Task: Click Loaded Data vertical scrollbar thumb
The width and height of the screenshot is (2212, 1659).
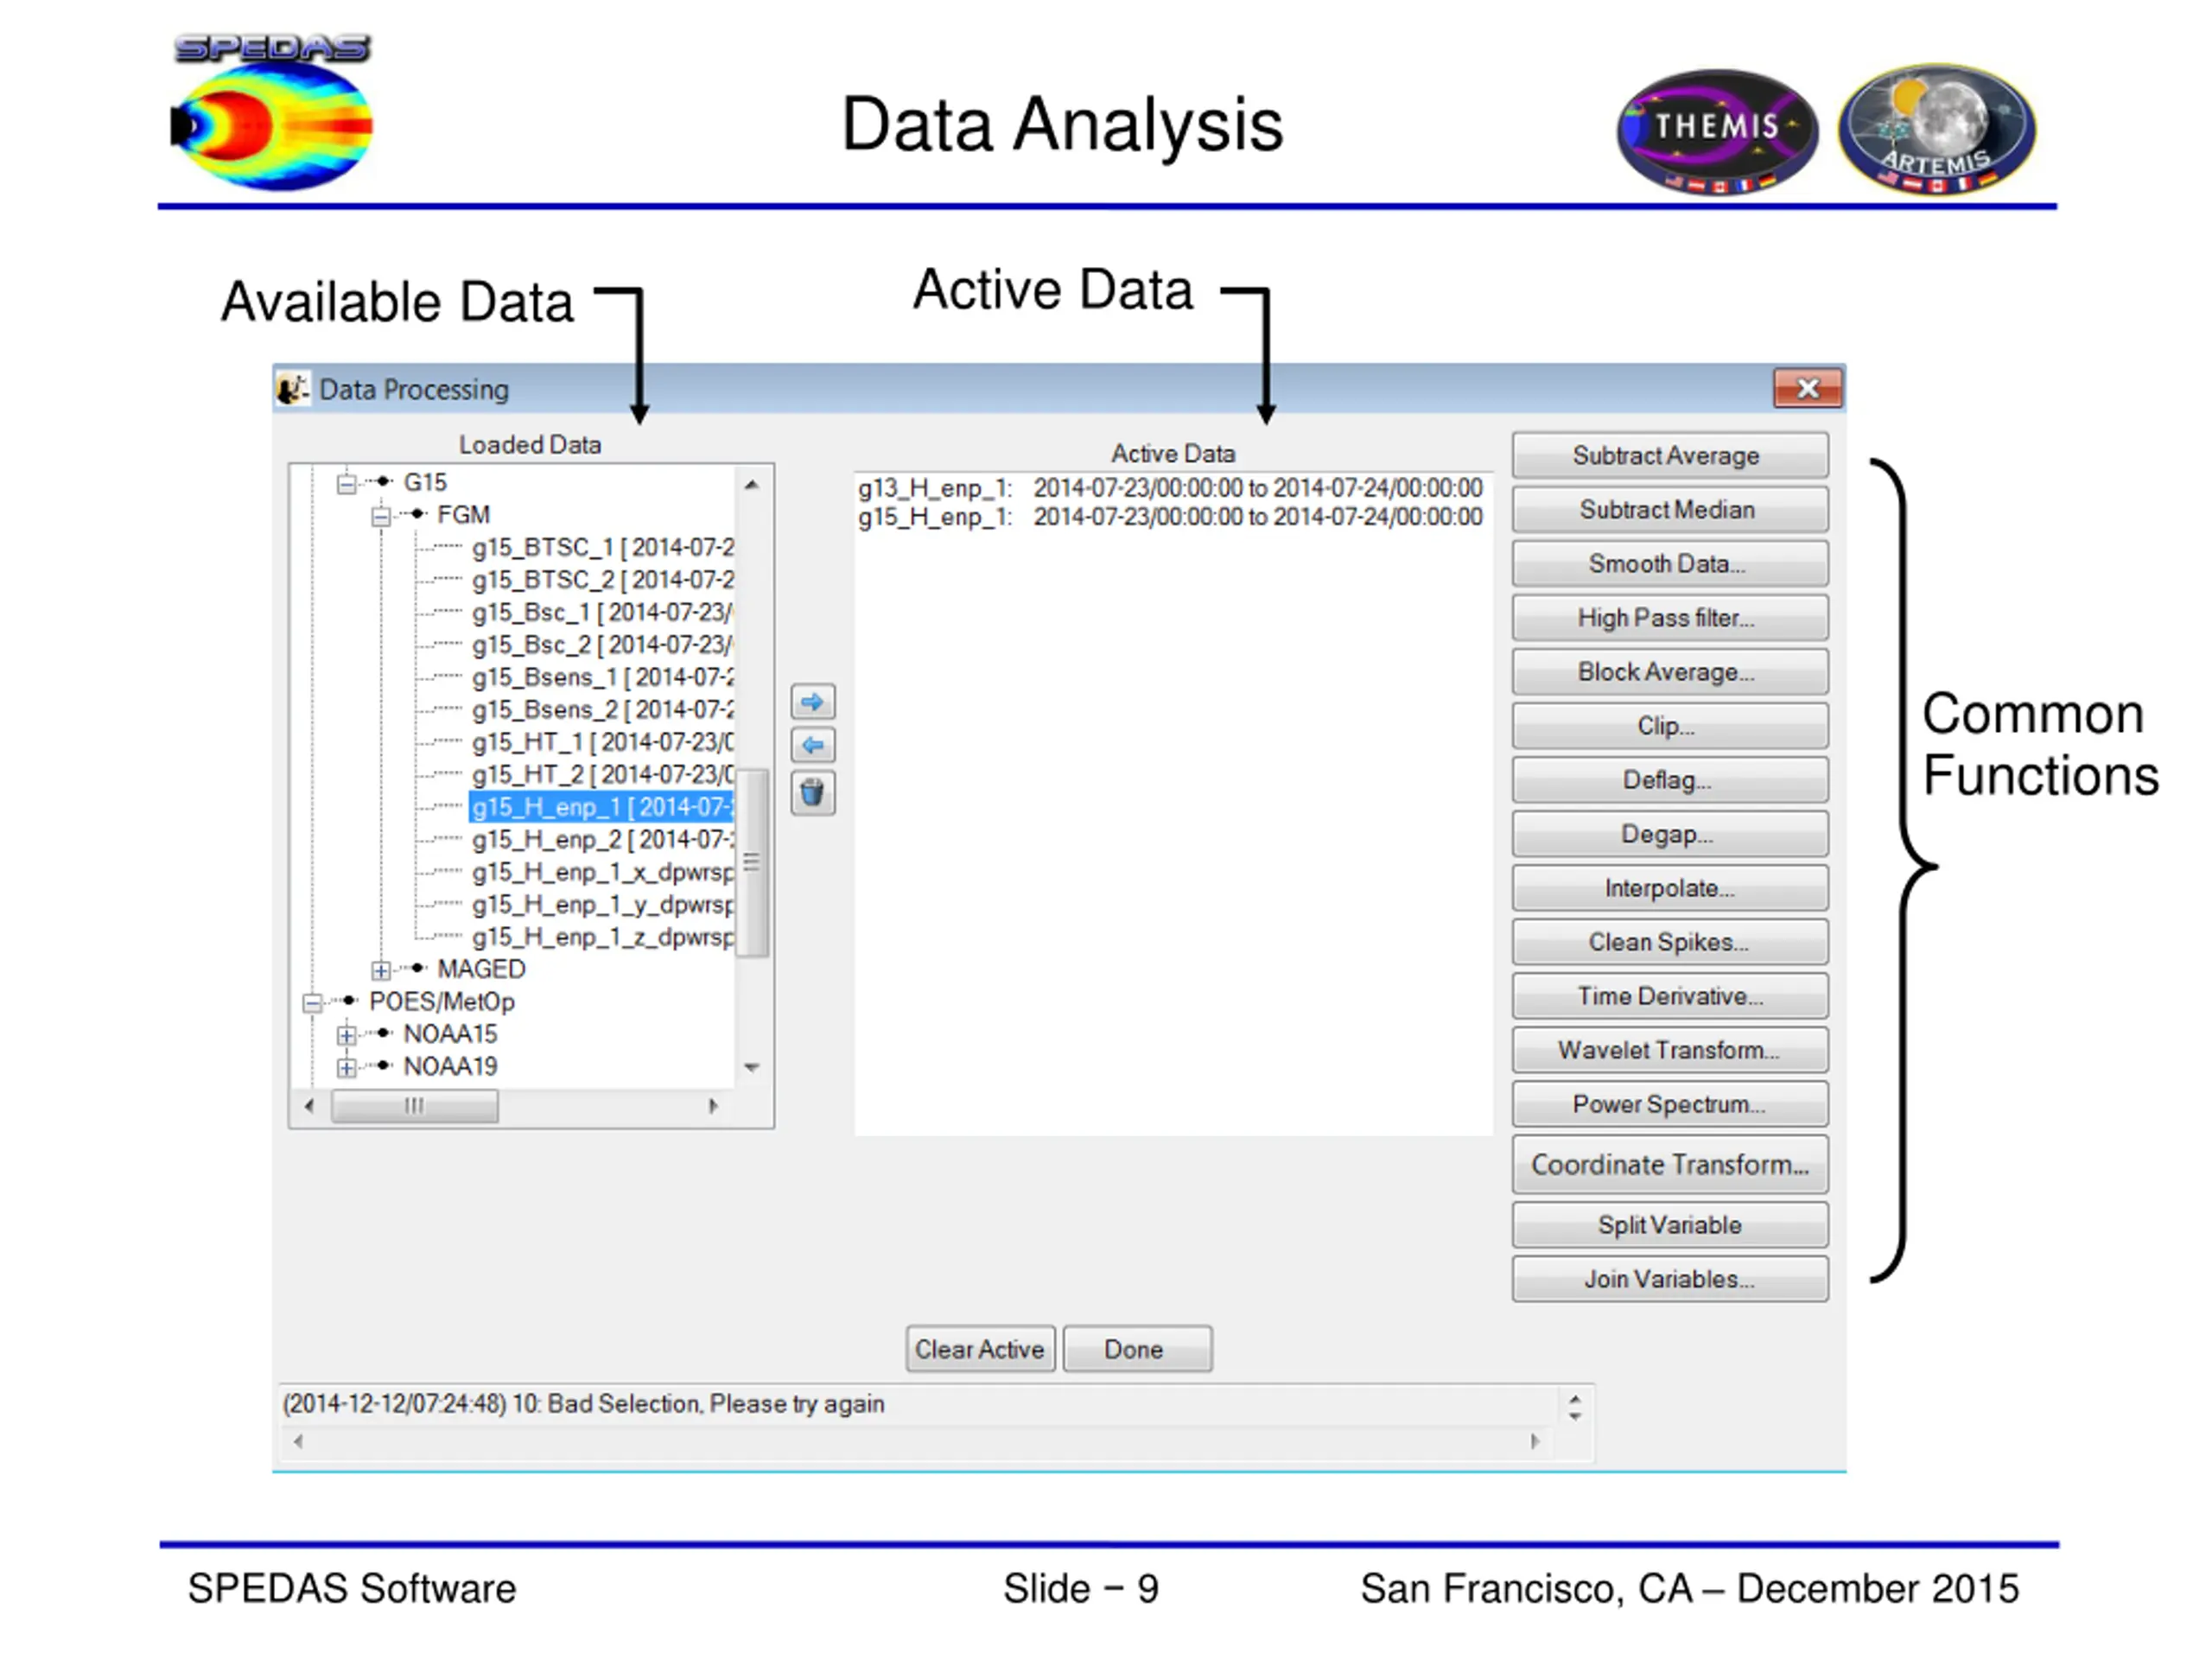Action: tap(752, 864)
